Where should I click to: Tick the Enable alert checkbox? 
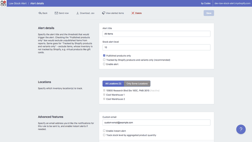click(104, 64)
